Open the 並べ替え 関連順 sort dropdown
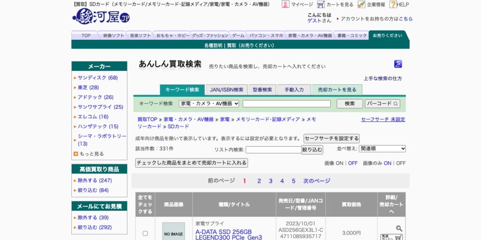Screen dimensions: 481x240 [x=382, y=149]
